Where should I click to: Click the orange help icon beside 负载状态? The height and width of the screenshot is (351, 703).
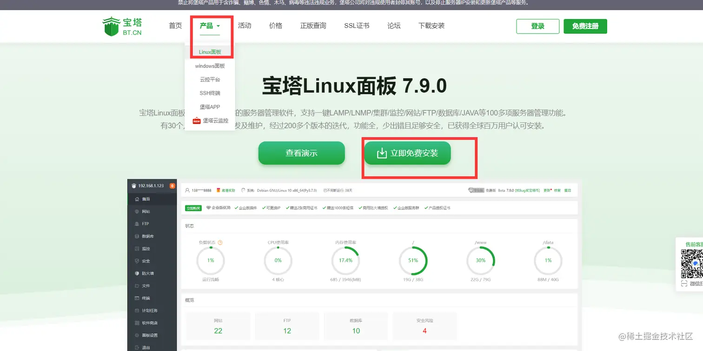pyautogui.click(x=220, y=242)
